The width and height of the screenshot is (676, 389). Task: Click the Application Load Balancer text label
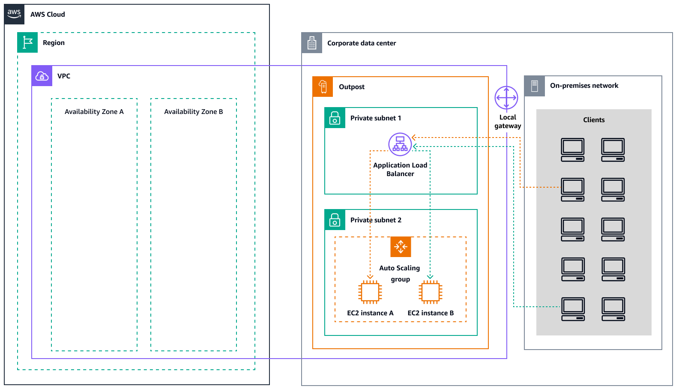pos(400,169)
